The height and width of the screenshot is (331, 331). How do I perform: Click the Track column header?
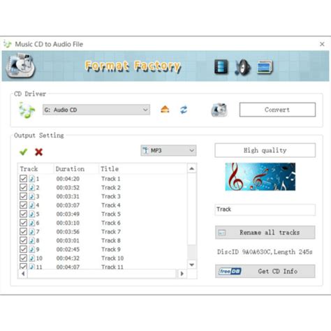[x=36, y=169]
